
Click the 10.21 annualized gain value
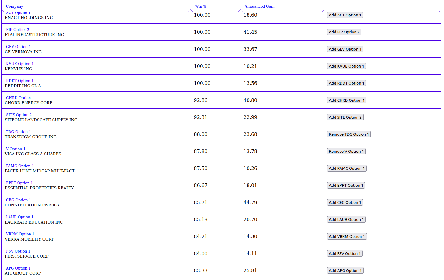coord(250,66)
